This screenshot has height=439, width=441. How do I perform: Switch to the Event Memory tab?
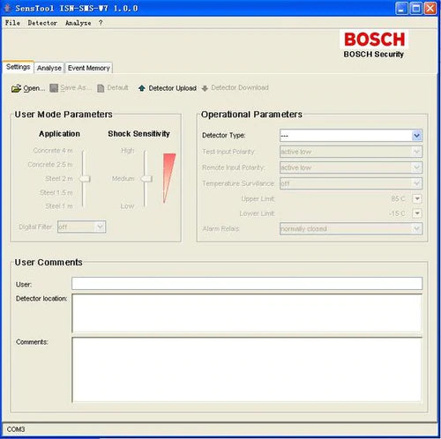88,68
